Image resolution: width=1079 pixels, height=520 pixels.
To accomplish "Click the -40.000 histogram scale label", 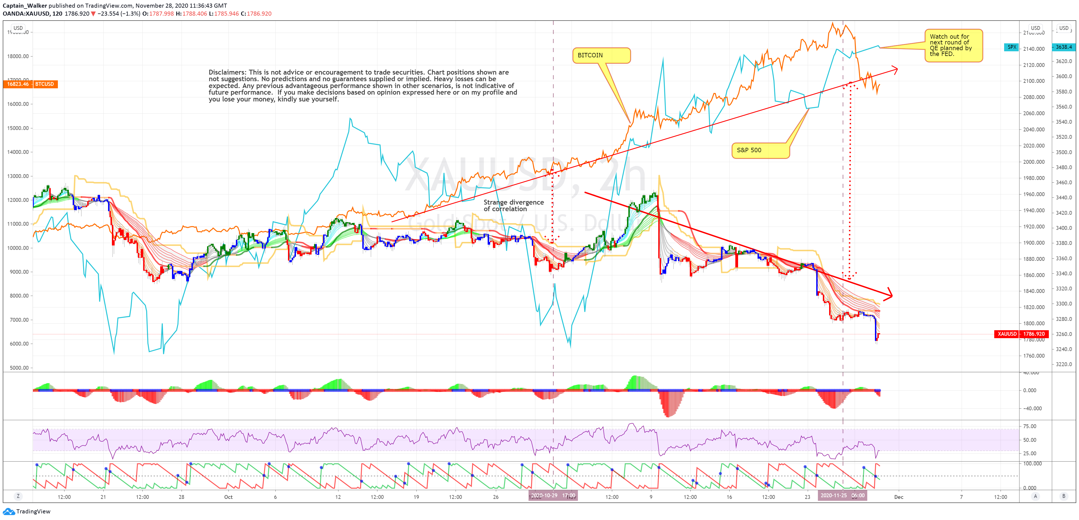I will (1032, 408).
